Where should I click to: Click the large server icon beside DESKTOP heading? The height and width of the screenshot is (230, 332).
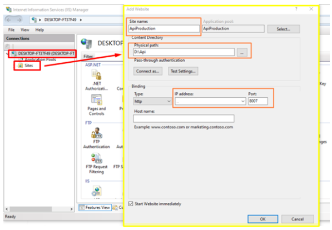86,43
